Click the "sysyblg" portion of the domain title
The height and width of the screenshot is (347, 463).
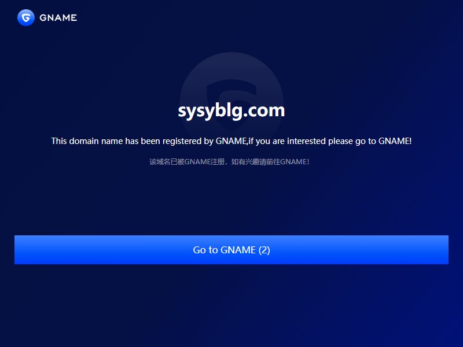pos(211,112)
